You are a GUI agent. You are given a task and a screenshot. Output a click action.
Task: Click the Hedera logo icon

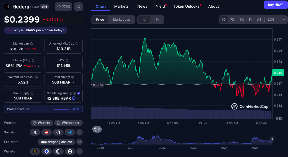click(x=7, y=7)
